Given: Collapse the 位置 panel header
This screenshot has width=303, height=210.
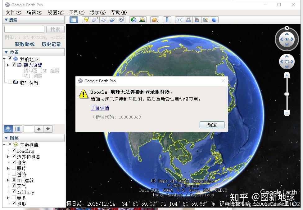Looking at the screenshot, I should [x=34, y=52].
